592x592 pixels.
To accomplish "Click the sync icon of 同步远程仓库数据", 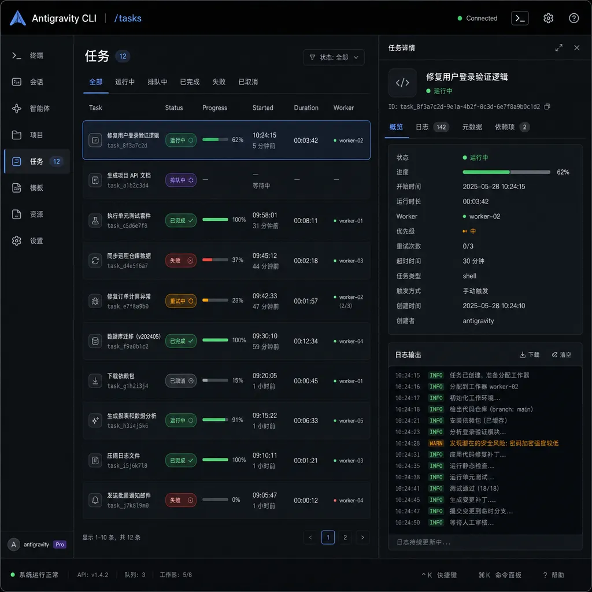I will pyautogui.click(x=95, y=261).
